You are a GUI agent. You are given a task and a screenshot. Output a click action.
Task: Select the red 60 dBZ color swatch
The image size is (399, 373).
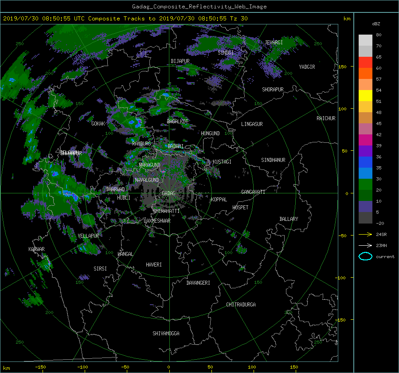click(365, 63)
